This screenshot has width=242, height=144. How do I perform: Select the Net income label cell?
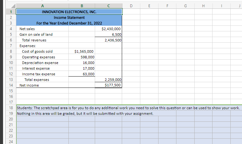pos(42,85)
